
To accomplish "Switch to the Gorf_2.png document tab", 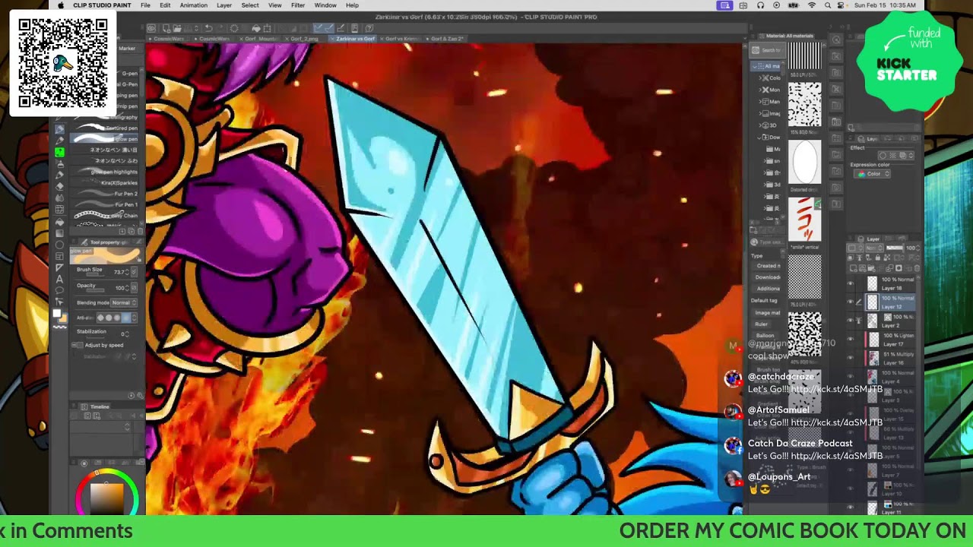I will (304, 39).
